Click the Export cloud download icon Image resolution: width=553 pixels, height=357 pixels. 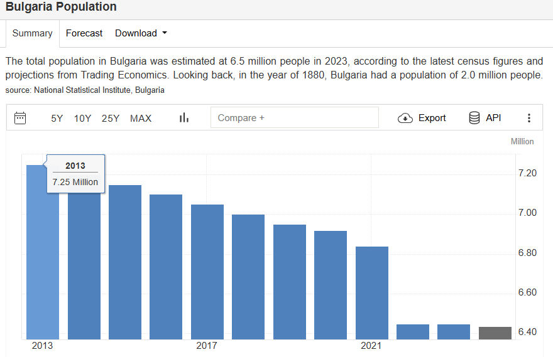tap(405, 118)
